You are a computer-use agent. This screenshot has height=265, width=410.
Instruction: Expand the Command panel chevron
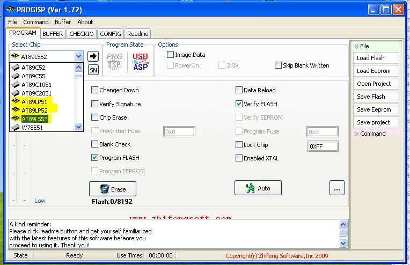[356, 134]
